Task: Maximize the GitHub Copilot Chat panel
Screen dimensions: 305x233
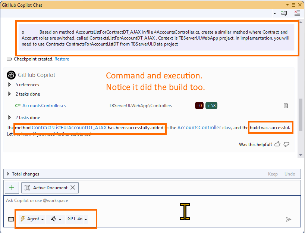Action: (x=293, y=5)
